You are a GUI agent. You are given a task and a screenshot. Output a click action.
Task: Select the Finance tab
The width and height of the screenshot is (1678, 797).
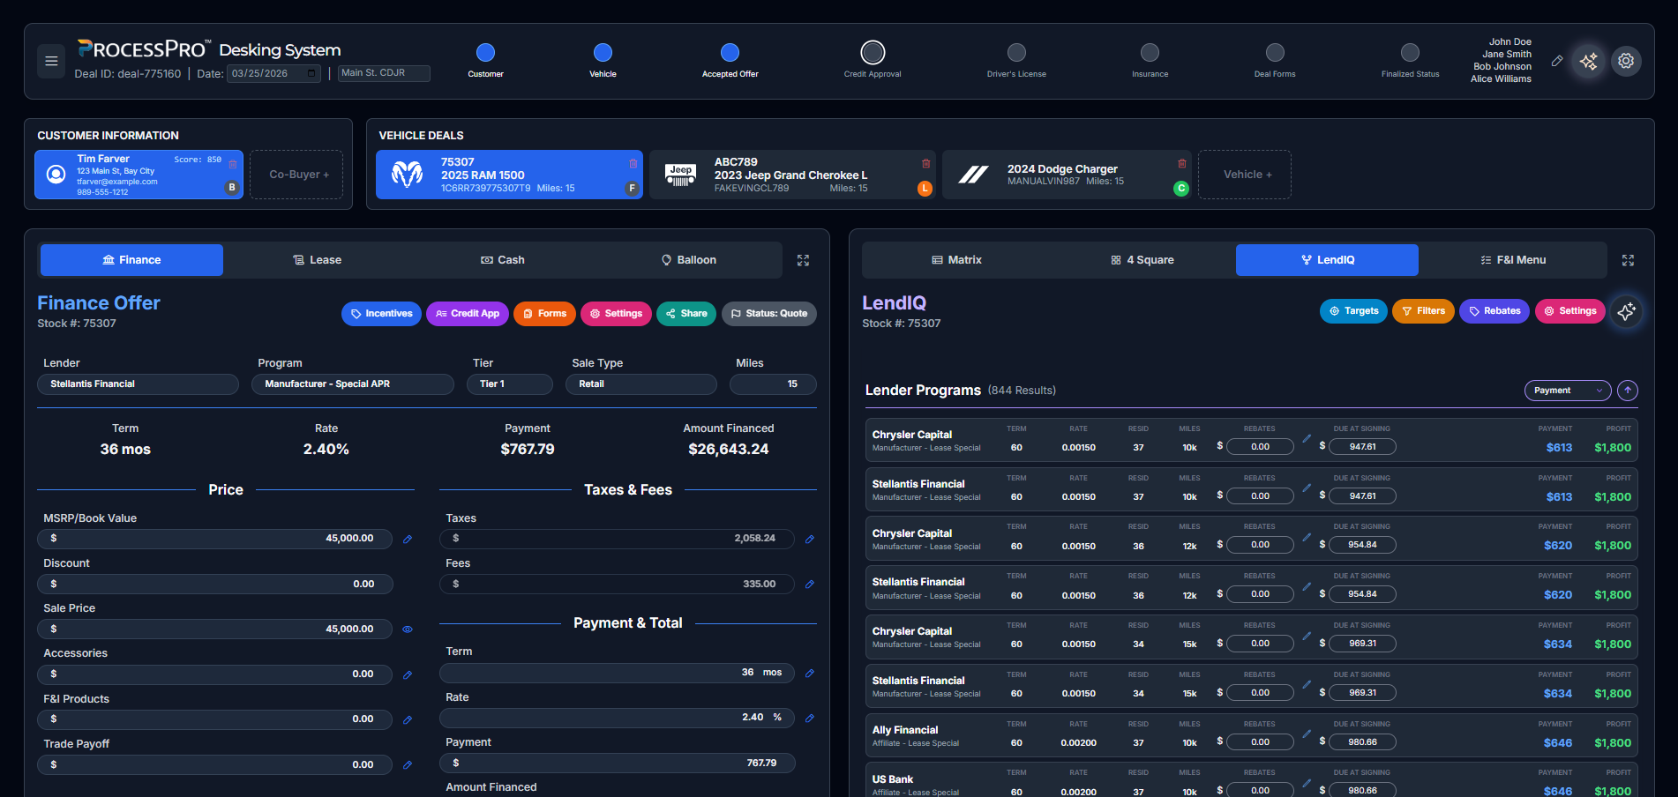[x=131, y=260]
